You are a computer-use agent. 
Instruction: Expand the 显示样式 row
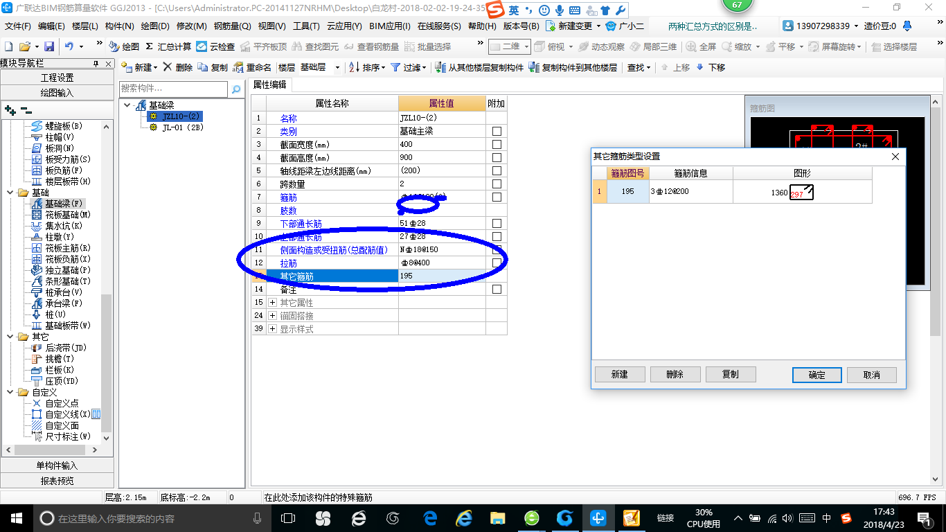272,329
